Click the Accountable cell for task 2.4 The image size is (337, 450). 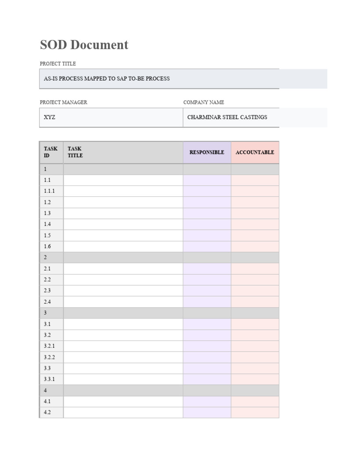tap(255, 302)
